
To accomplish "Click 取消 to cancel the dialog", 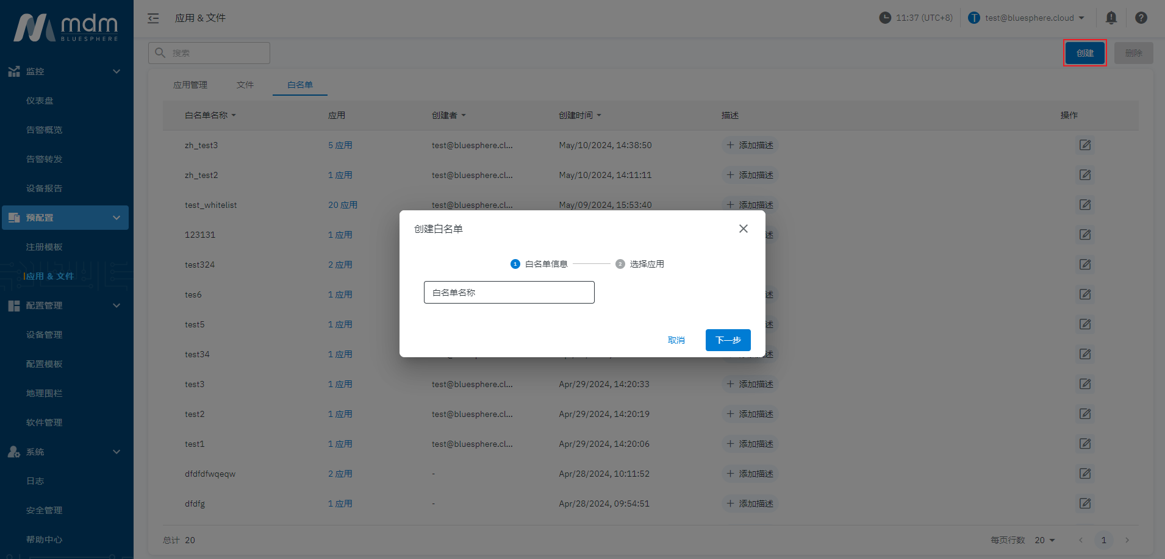I will point(676,340).
